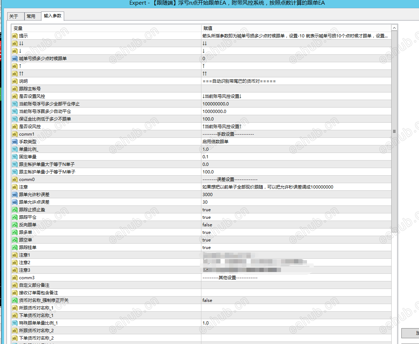The height and width of the screenshot is (344, 419).
Task: Click the vertical scrollbar on the right
Action: click(394, 132)
